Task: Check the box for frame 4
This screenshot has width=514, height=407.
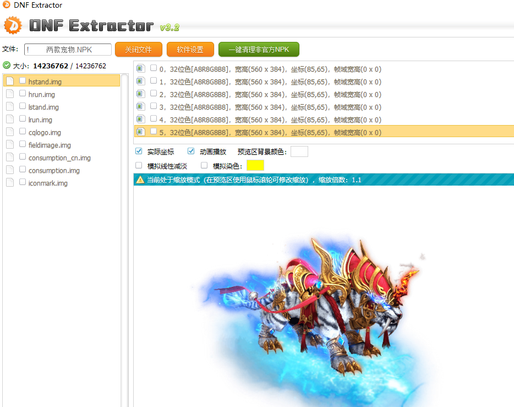Action: pos(154,119)
